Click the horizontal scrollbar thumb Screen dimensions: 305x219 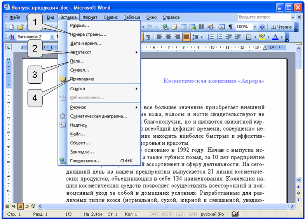166,206
